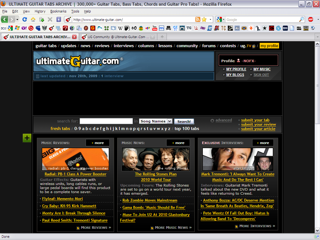Click the 'my profile' highlighted nav item
Image resolution: width=320 pixels, height=240 pixels.
(269, 46)
